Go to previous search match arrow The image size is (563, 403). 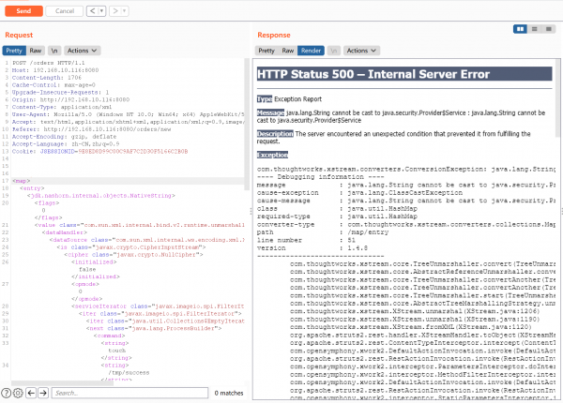[33, 393]
